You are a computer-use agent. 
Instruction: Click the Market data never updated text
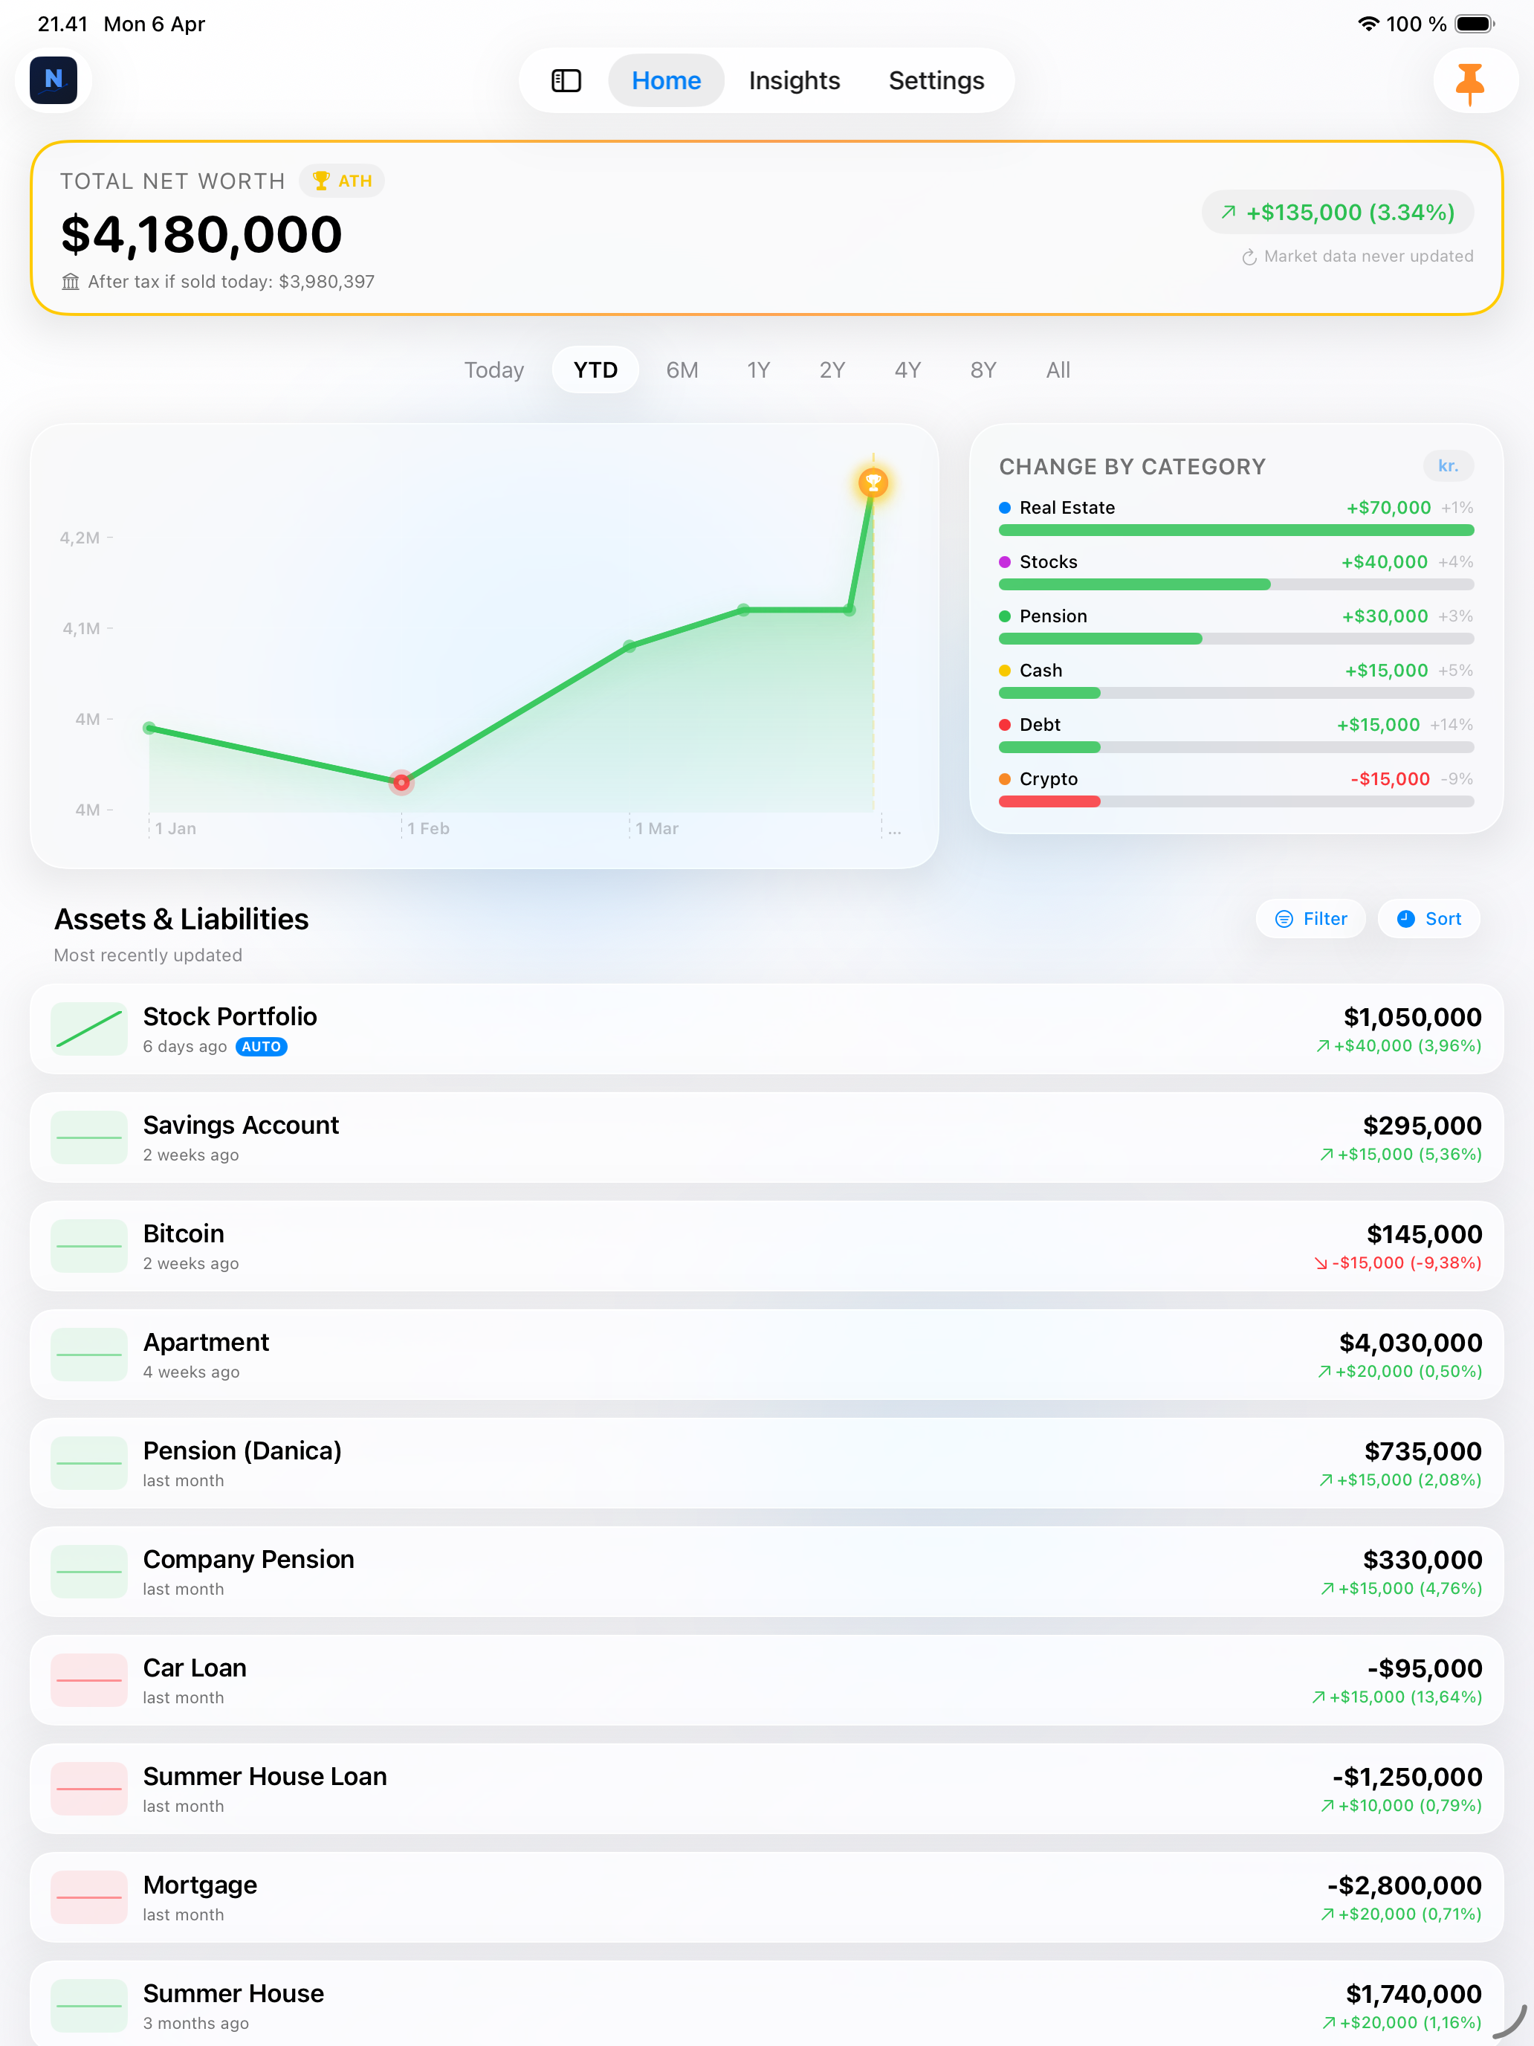pyautogui.click(x=1368, y=256)
